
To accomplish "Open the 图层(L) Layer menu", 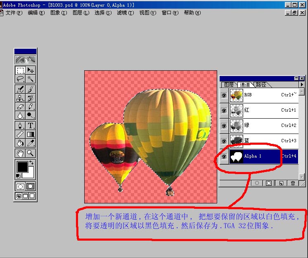I will point(81,13).
